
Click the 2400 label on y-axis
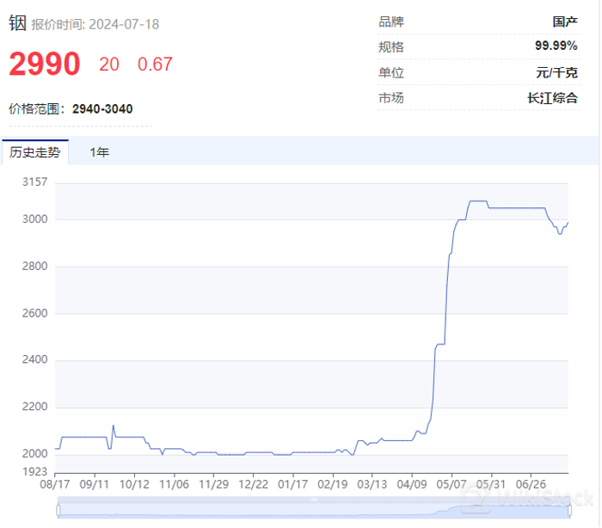click(34, 360)
